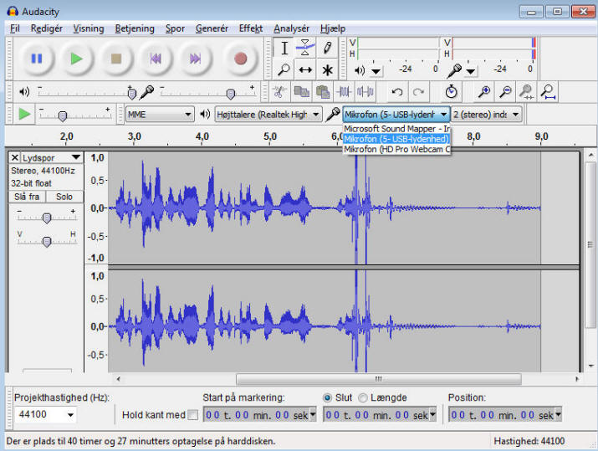Open the Fil menu

[15, 28]
